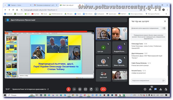Click the chat message input field

(x=146, y=81)
